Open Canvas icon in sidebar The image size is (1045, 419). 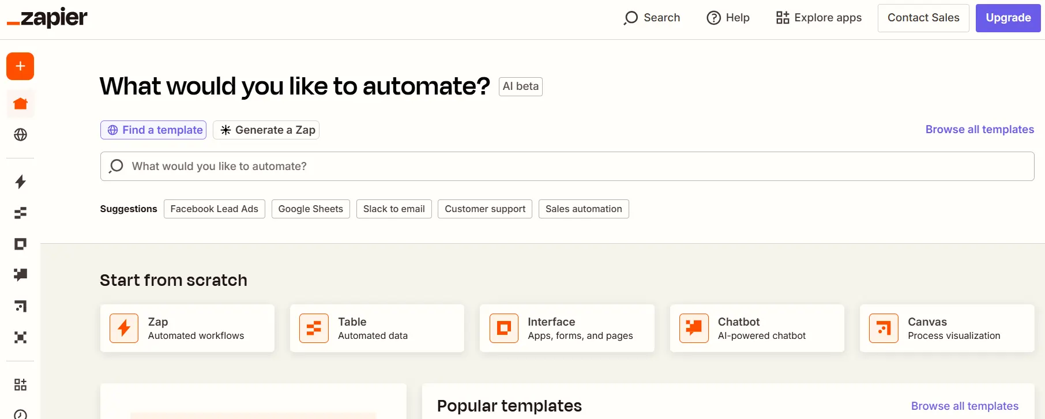point(20,306)
